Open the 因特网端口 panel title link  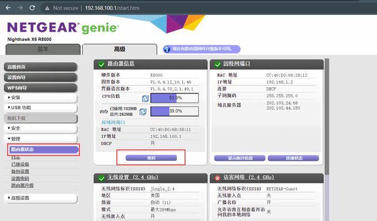tap(237, 64)
